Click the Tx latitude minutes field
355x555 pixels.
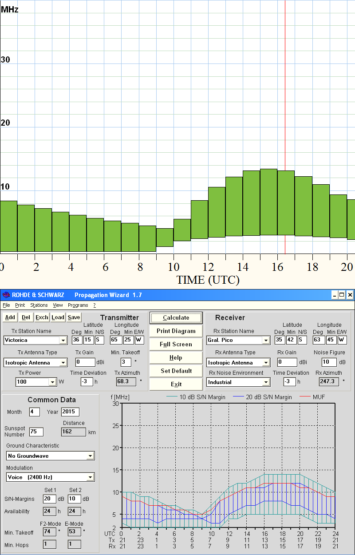tap(88, 340)
